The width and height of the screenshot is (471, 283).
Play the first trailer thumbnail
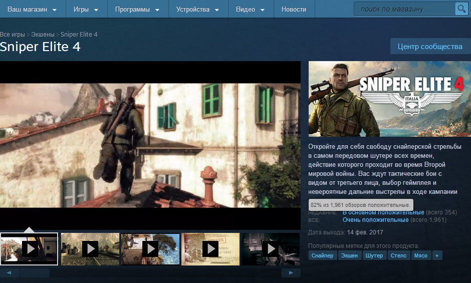[29, 249]
